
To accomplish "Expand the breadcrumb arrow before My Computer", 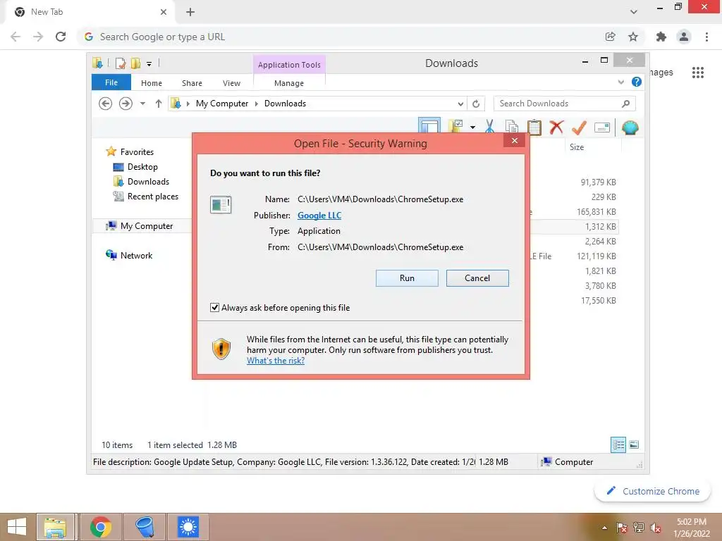I will point(188,104).
